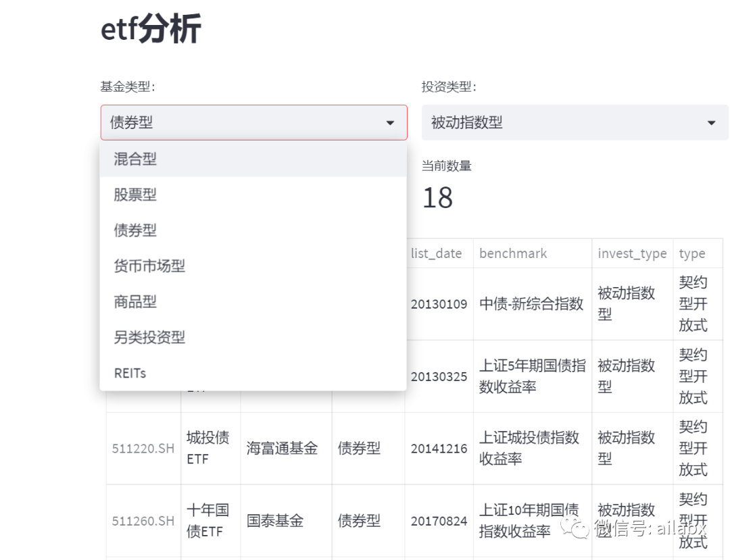Image resolution: width=730 pixels, height=560 pixels.
Task: Open the 基金类型 dropdown
Action: pyautogui.click(x=253, y=122)
